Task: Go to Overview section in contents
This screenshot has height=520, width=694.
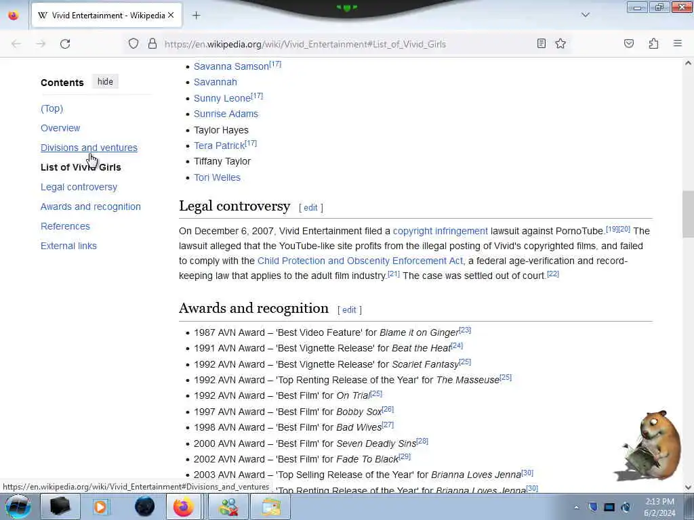Action: (x=60, y=128)
